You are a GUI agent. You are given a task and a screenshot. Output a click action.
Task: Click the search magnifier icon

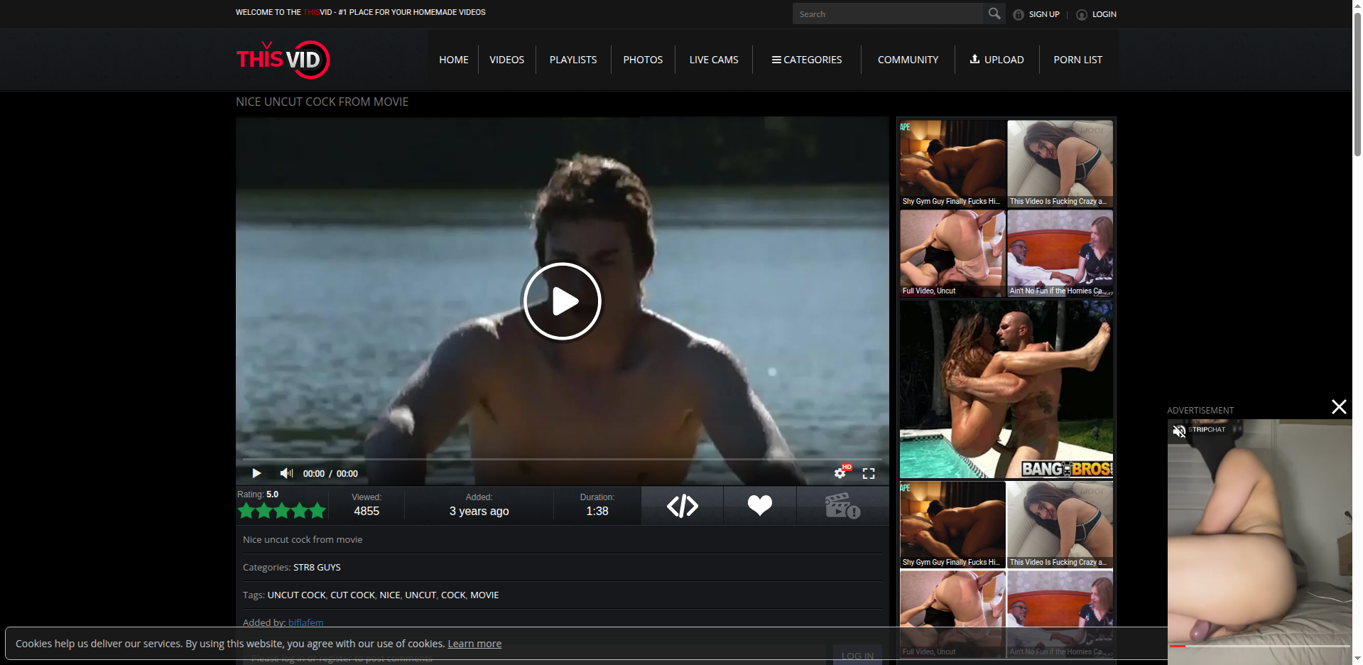[994, 13]
